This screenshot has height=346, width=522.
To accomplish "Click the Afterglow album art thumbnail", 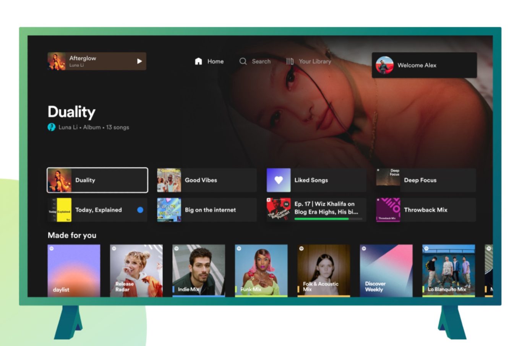I will click(57, 62).
